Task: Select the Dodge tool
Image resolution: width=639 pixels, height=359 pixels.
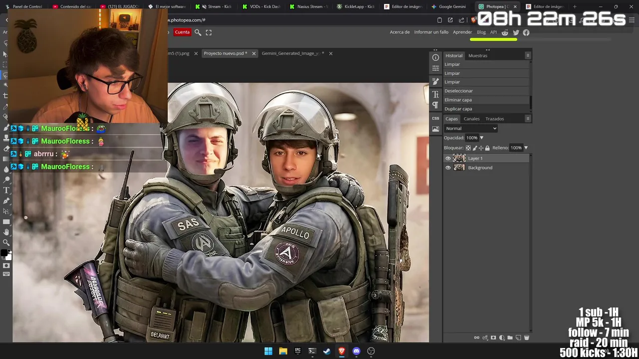Action: [6, 179]
